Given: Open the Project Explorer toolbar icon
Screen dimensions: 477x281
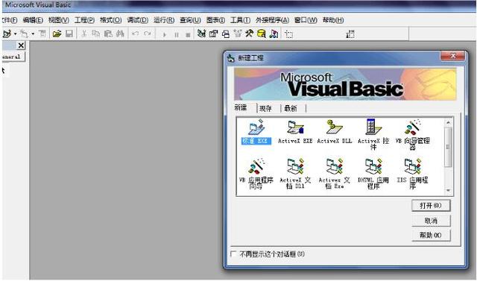Looking at the screenshot, I should click(x=201, y=34).
